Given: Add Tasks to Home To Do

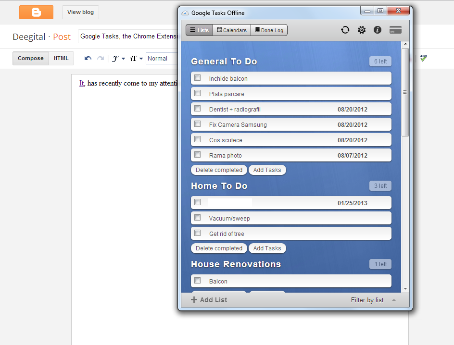Looking at the screenshot, I should point(267,248).
